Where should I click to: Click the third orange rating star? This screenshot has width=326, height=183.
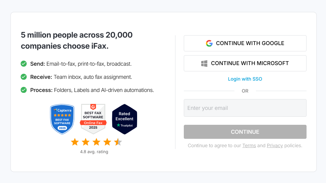click(x=96, y=142)
